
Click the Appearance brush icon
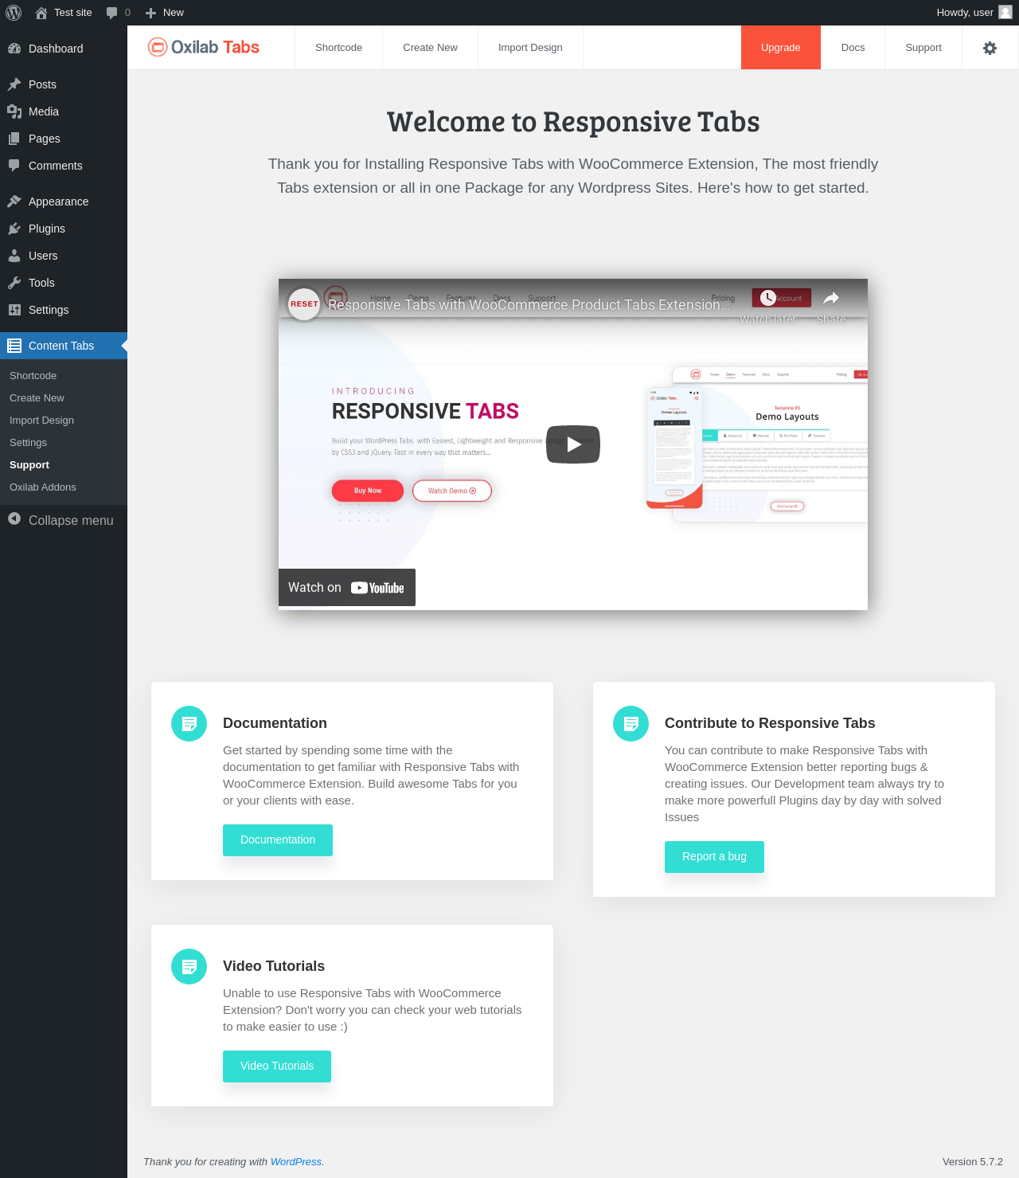point(14,202)
